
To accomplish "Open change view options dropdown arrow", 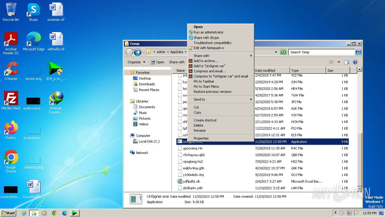I will click(x=339, y=62).
